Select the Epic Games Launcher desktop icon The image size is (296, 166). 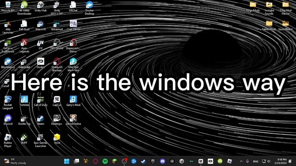click(41, 141)
